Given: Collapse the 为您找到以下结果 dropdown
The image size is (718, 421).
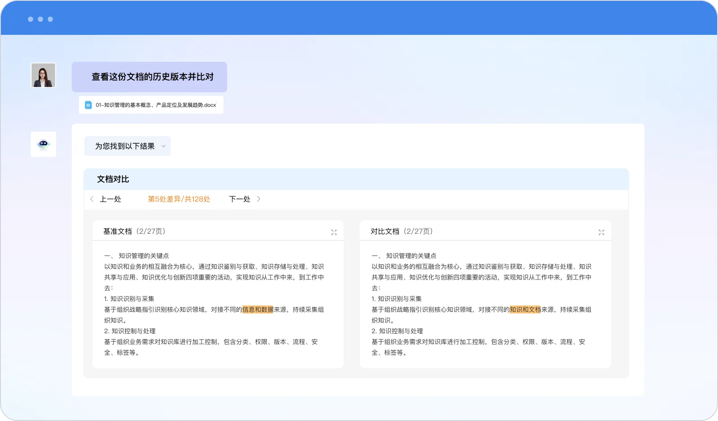Looking at the screenshot, I should click(127, 146).
